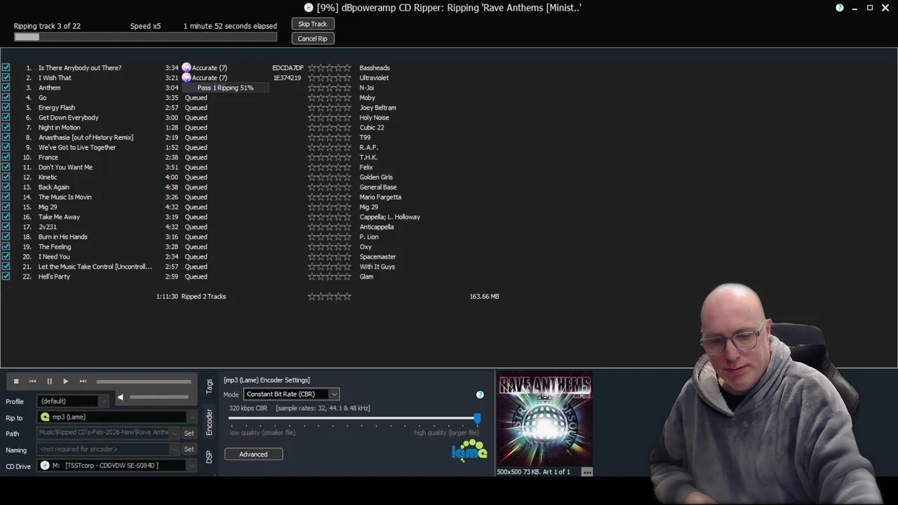Click the Cancel Rip button
The image size is (898, 505).
pyautogui.click(x=312, y=39)
